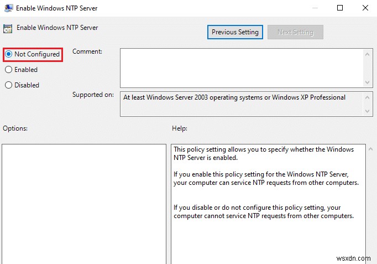Viewport: 377px width, 264px height.
Task: Close the Enable Windows NTP Server dialog
Action: point(365,8)
